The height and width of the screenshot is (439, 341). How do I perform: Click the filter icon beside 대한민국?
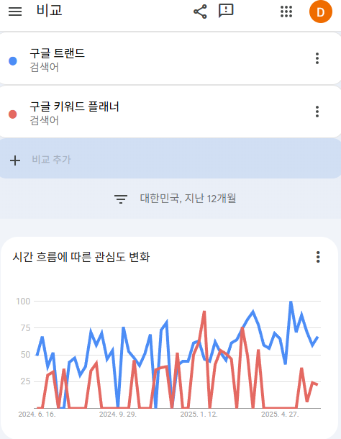coord(121,199)
